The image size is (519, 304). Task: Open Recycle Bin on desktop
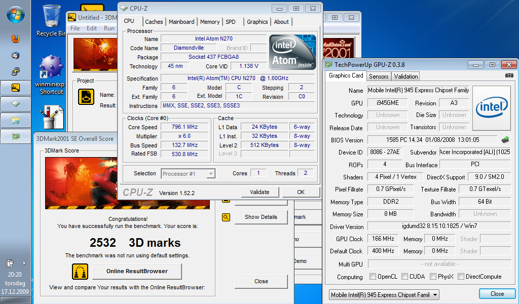pos(51,20)
